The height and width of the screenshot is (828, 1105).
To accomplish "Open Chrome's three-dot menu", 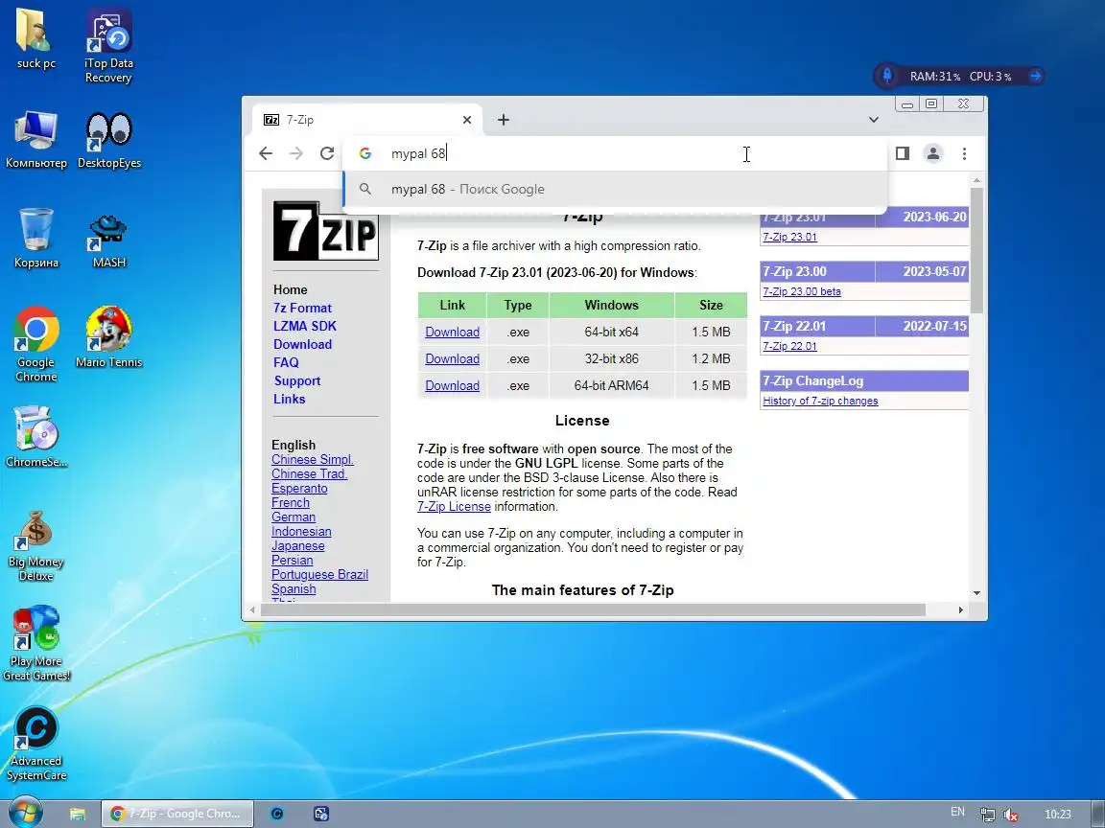I will click(964, 153).
